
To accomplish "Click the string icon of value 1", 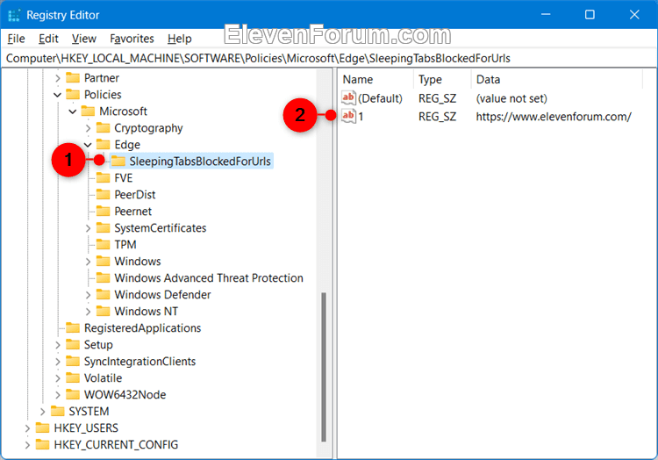I will coord(348,116).
